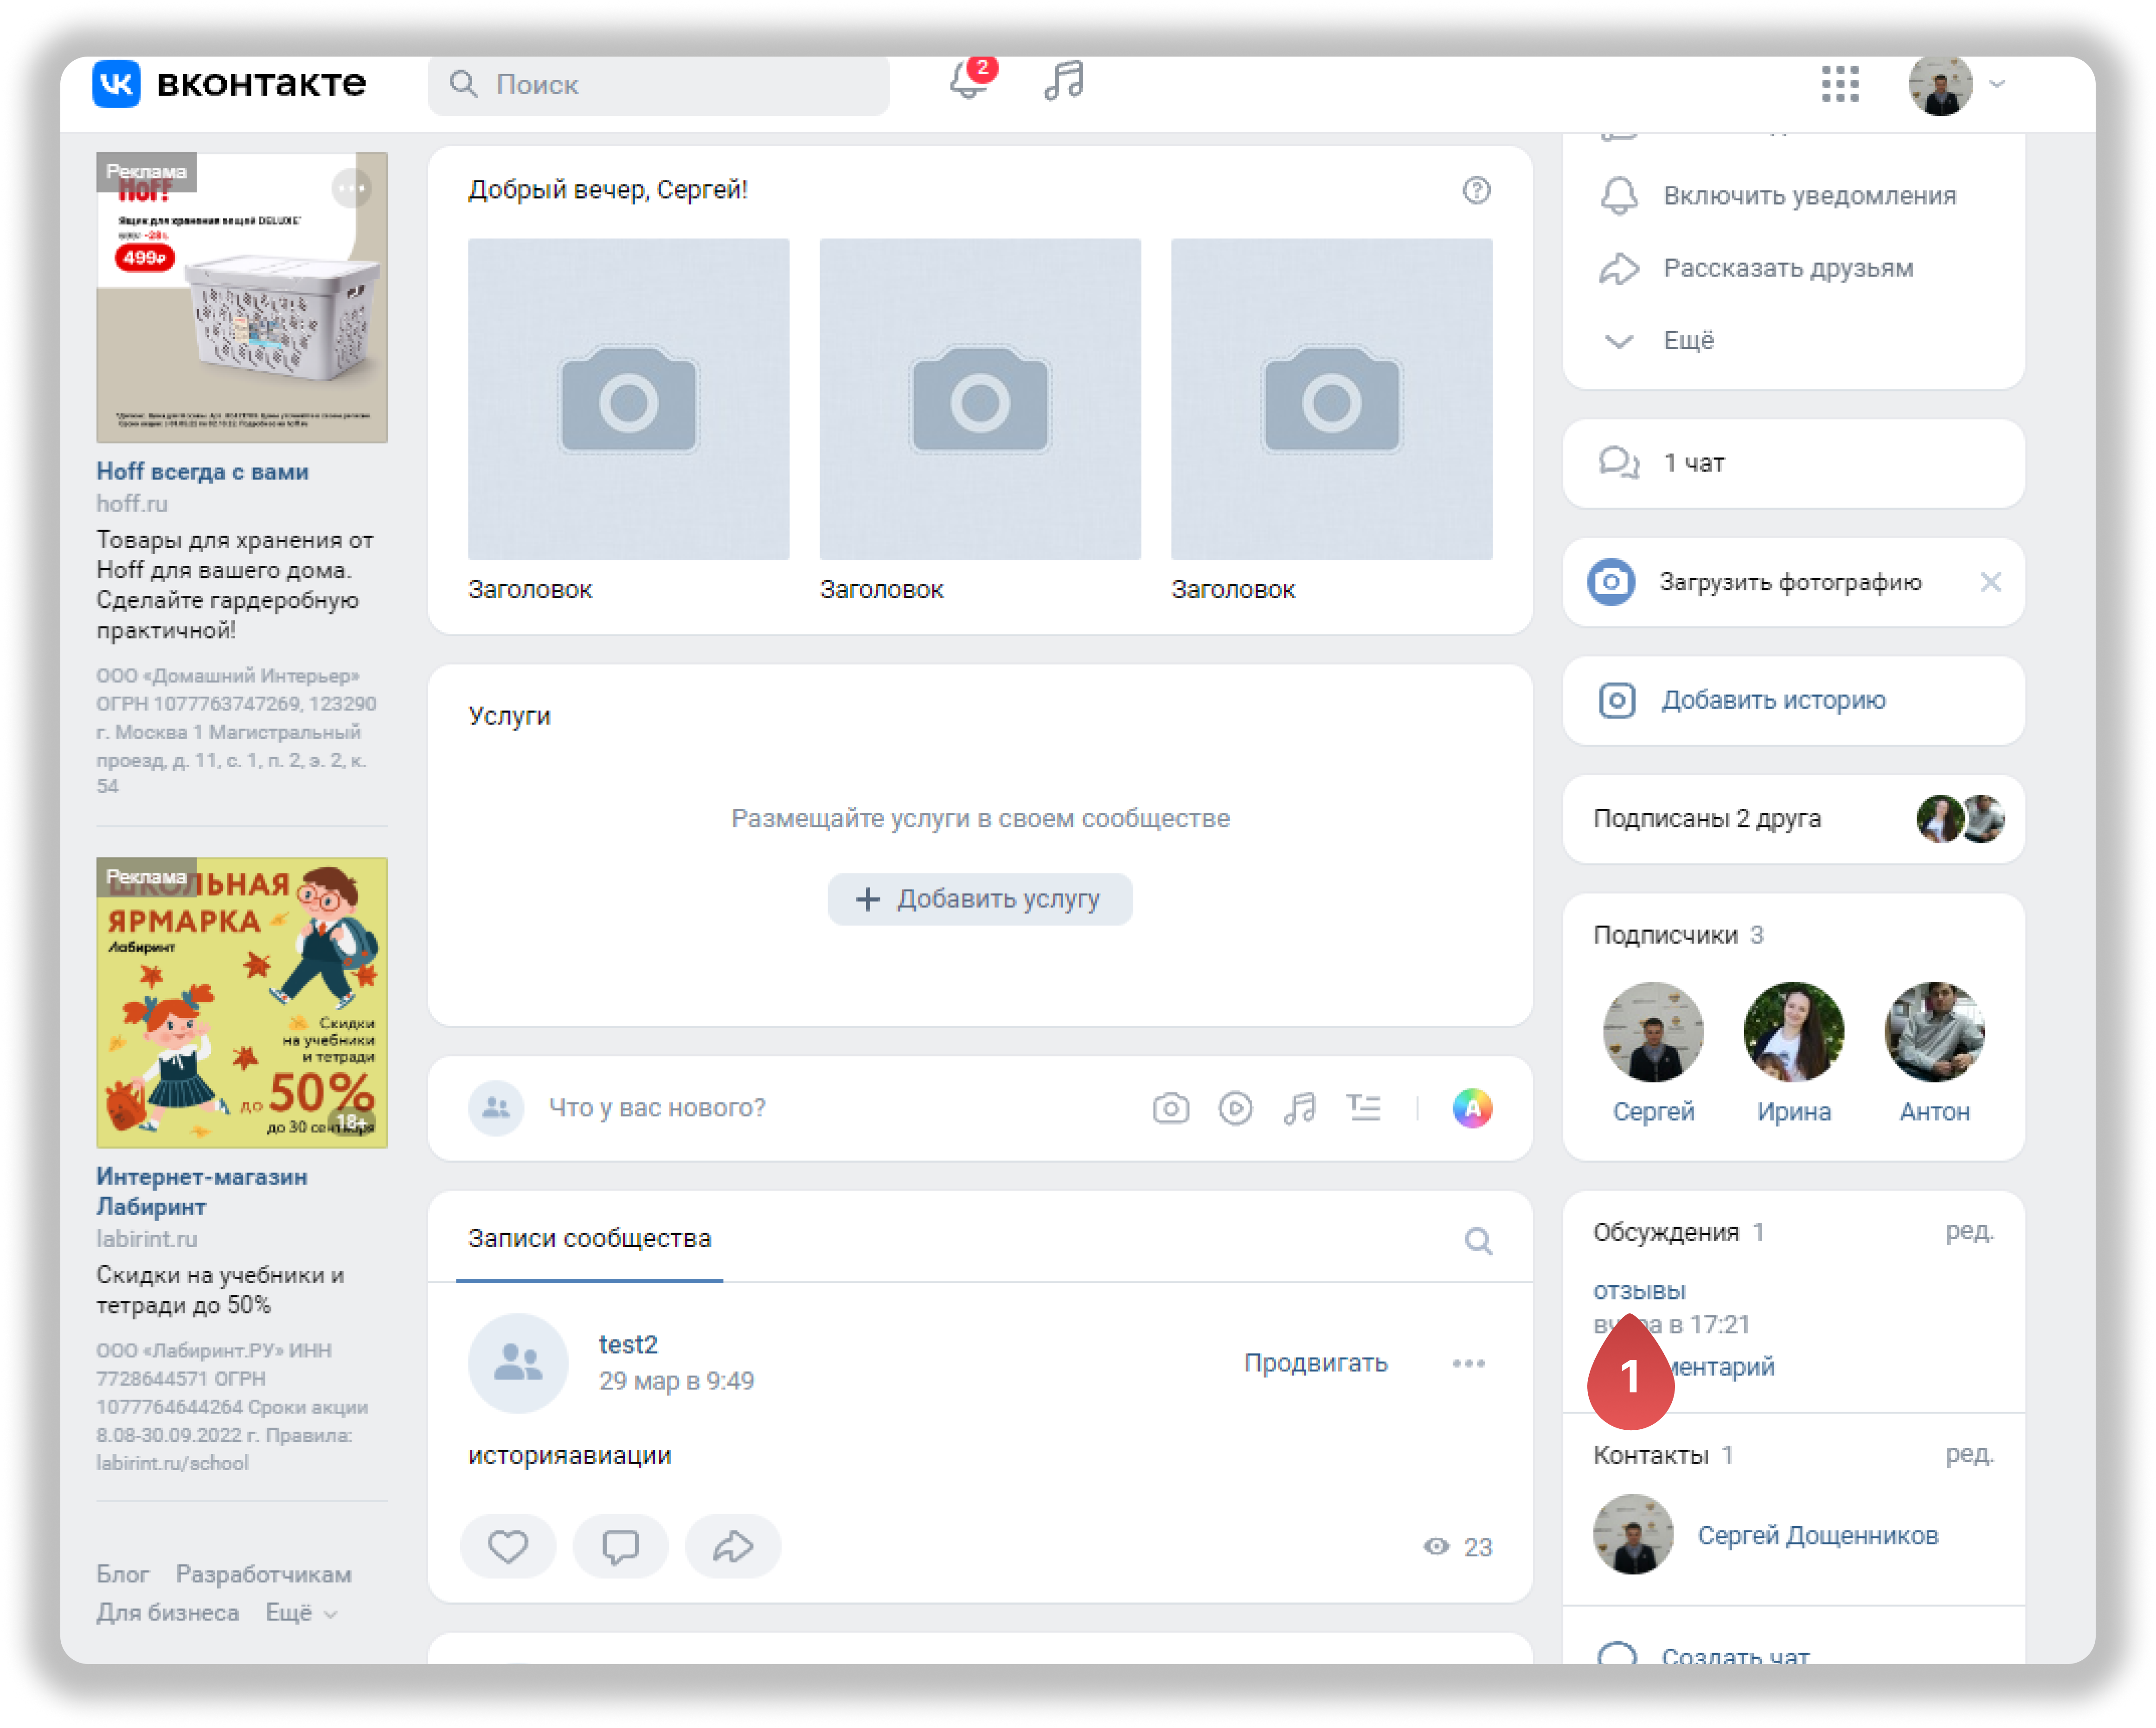Viewport: 2156px width, 1728px height.
Task: Like the test2 post with heart icon
Action: coord(508,1547)
